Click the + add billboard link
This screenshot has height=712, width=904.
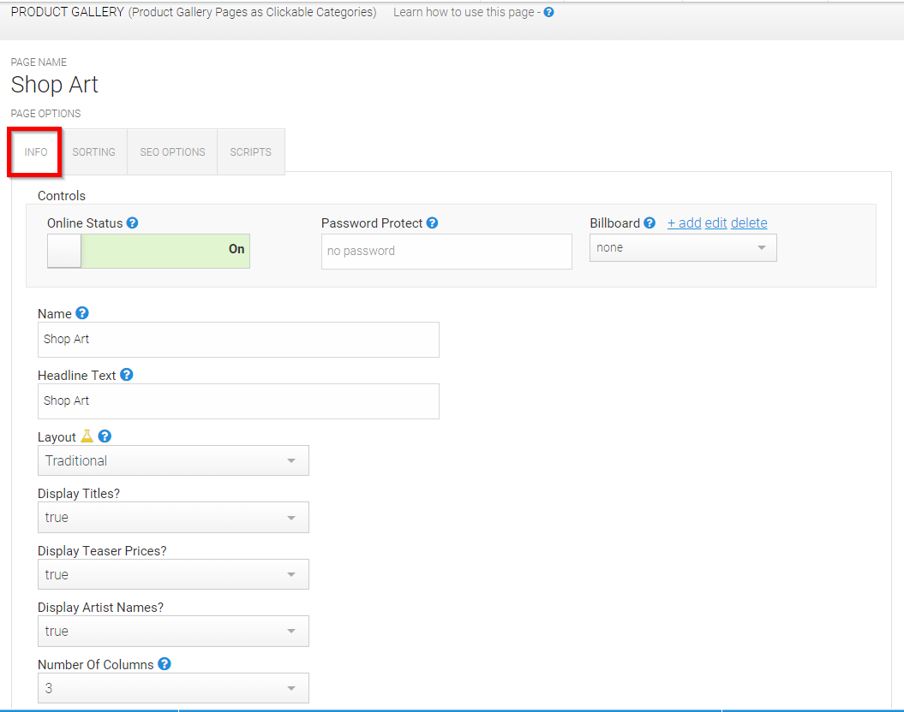(685, 222)
